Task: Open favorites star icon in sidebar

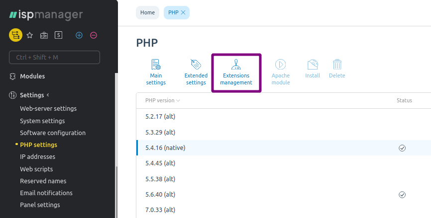Action: [x=30, y=35]
